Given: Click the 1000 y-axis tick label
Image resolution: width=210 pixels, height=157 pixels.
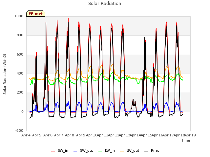Looking at the screenshot, I should tap(19, 16).
